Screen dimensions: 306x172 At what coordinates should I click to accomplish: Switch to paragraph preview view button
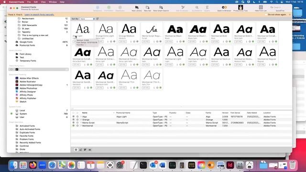tap(85, 150)
